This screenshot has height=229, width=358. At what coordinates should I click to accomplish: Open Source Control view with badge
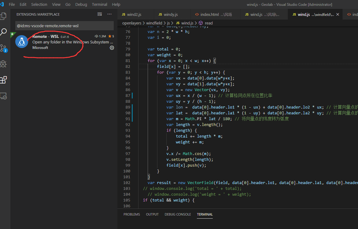(4, 48)
